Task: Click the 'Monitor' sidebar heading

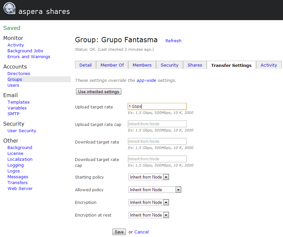Action: [13, 38]
